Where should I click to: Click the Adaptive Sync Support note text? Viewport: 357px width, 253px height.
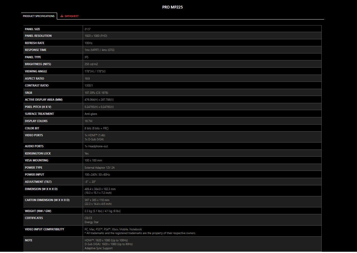point(98,248)
